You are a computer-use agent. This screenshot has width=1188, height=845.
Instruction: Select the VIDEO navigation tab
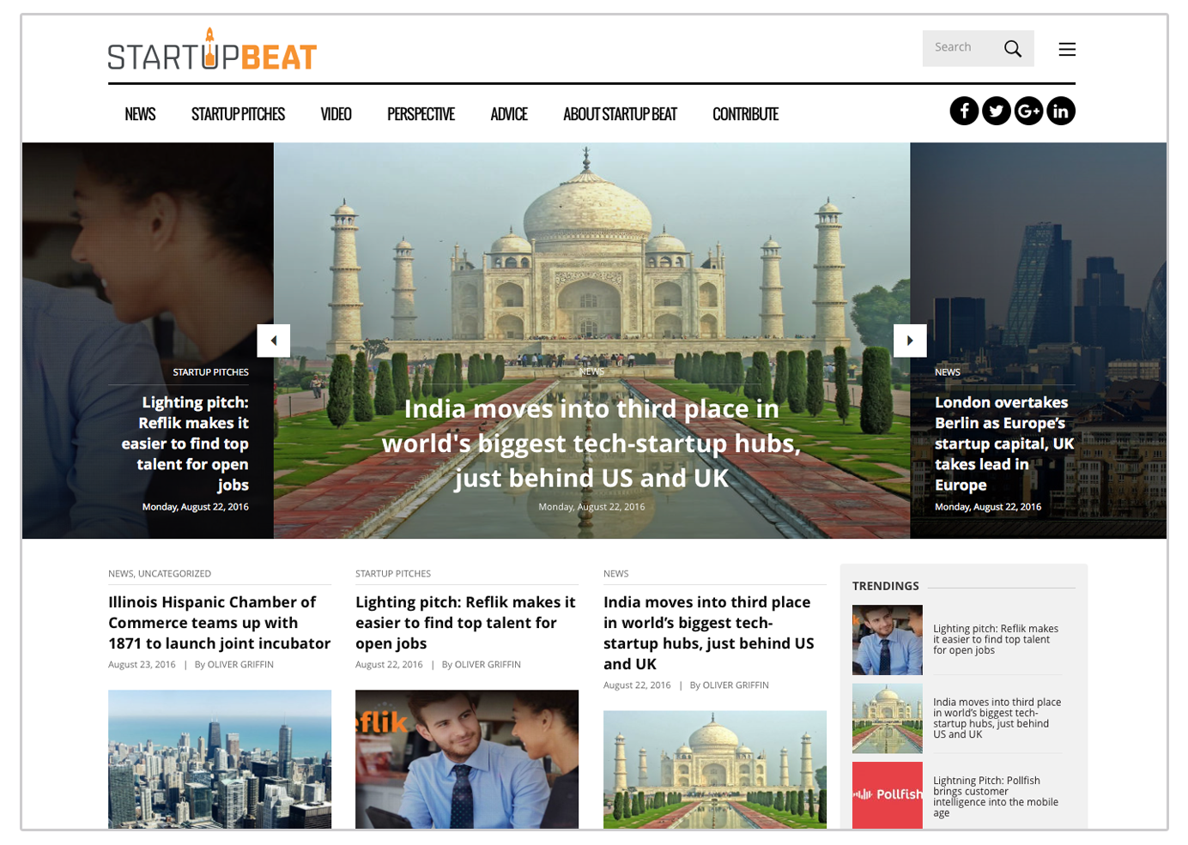(x=336, y=113)
